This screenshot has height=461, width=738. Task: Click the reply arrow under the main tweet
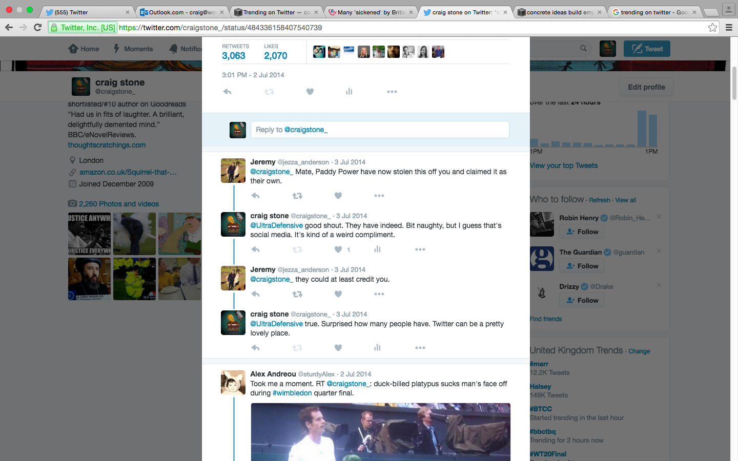[228, 92]
